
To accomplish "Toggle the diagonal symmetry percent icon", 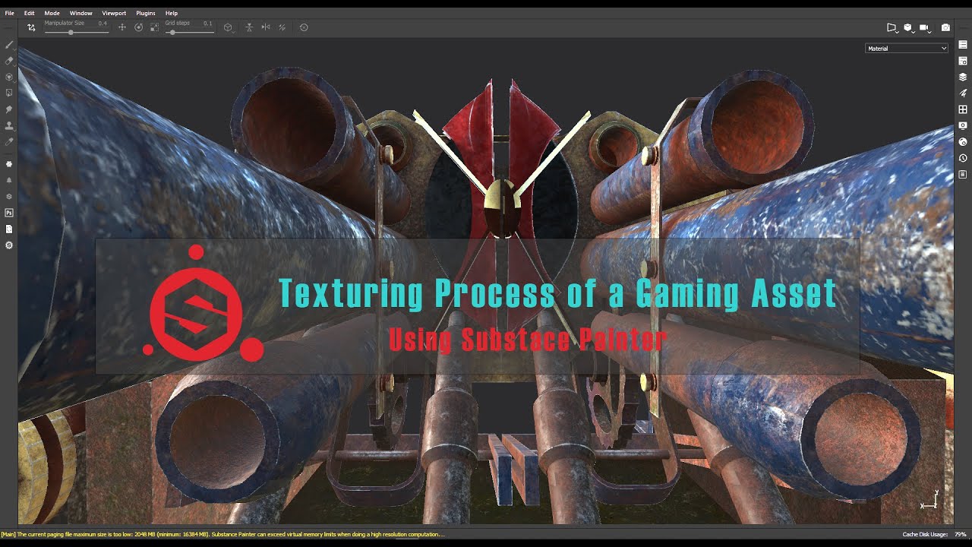I will [282, 27].
